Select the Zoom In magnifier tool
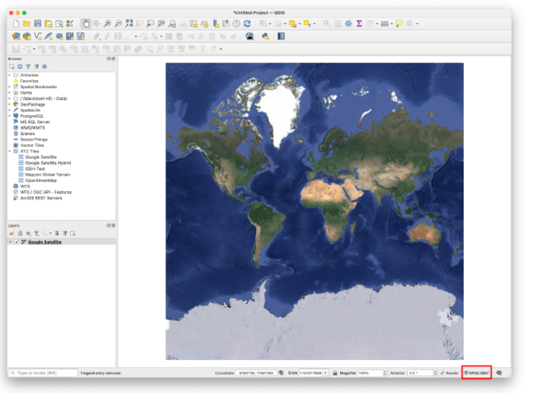 (107, 23)
